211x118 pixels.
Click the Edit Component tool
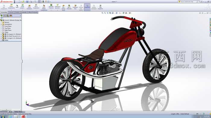(4, 7)
